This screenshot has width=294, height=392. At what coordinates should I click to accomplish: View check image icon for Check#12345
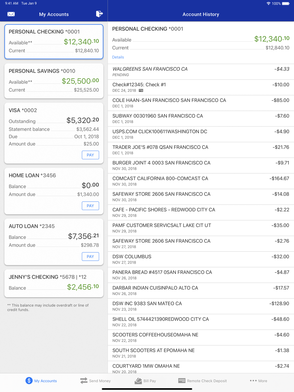[141, 91]
